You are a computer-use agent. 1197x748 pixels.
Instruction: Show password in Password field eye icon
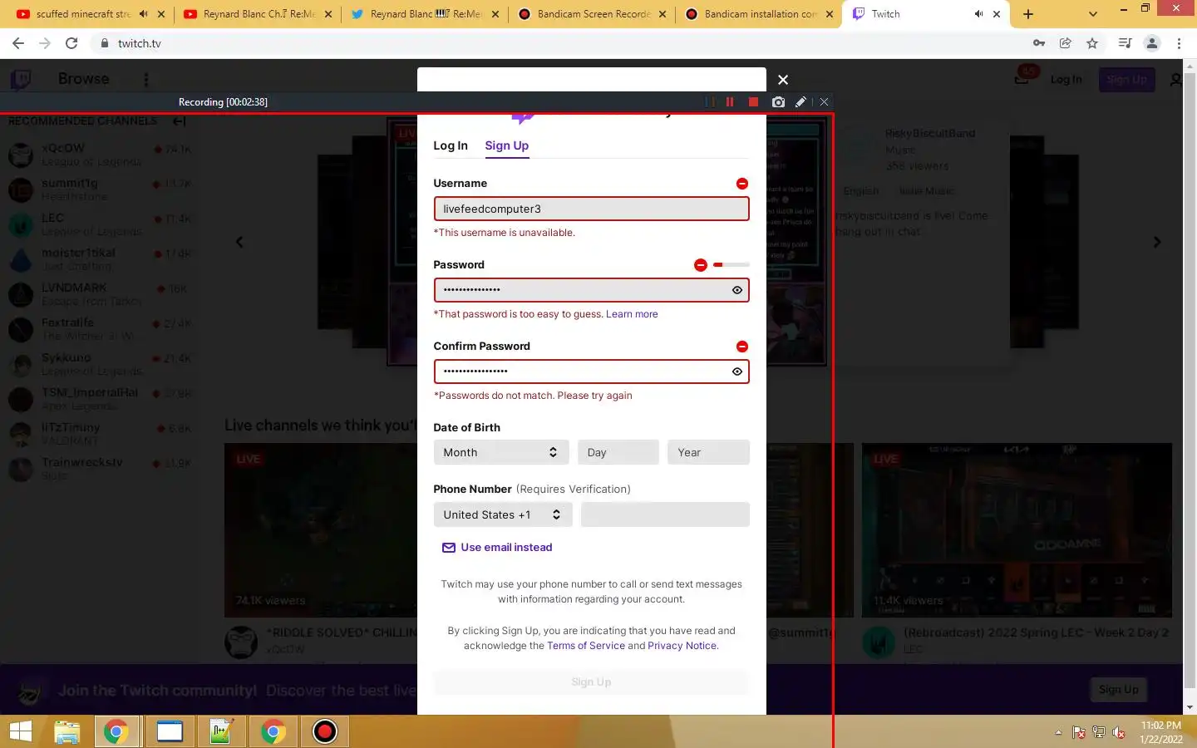coord(737,290)
